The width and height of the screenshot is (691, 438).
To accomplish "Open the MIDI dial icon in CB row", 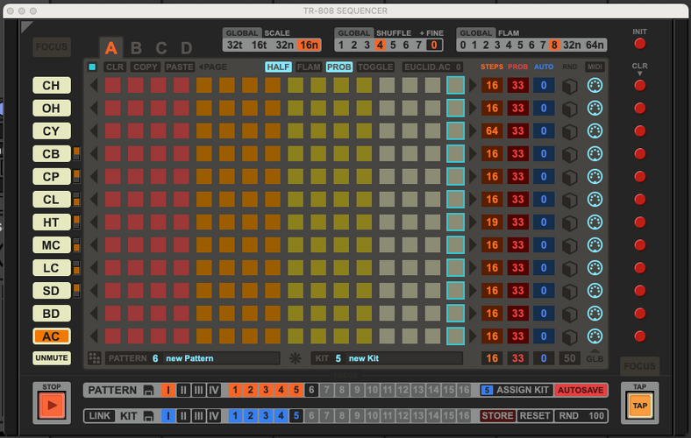I will 595,153.
